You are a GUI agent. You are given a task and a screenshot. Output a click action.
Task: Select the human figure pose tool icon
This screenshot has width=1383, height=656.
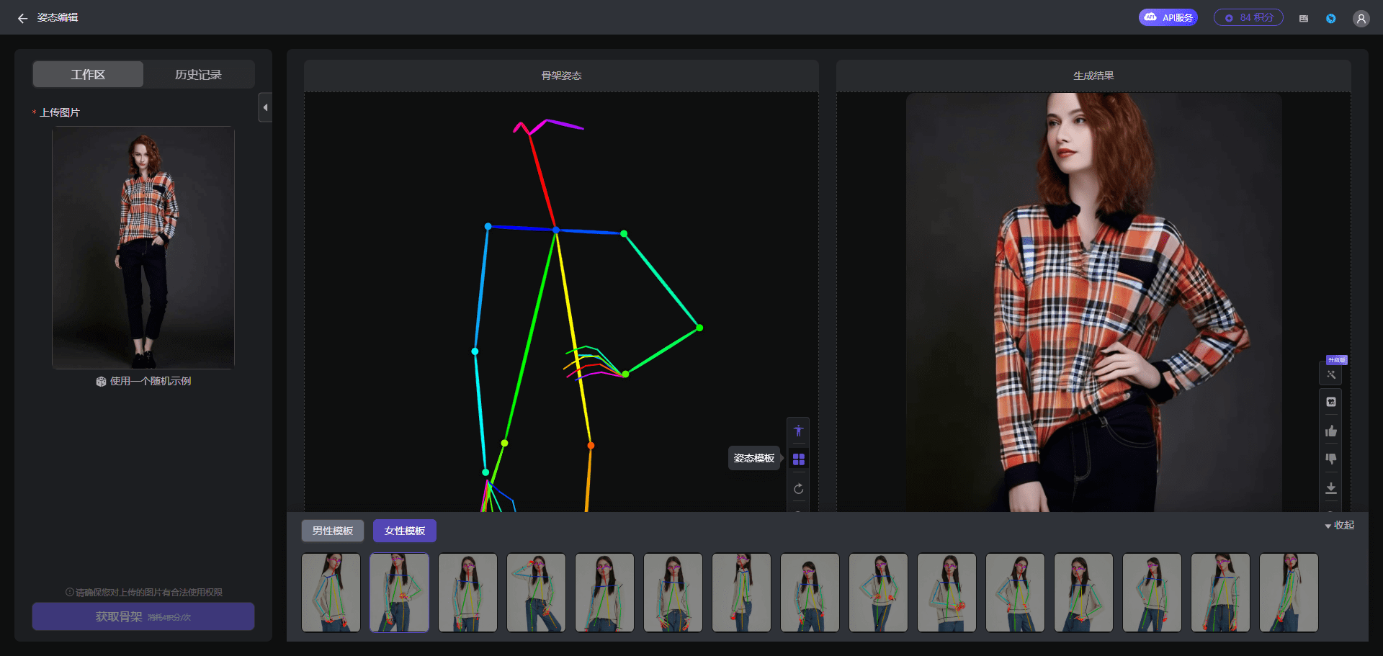click(798, 431)
